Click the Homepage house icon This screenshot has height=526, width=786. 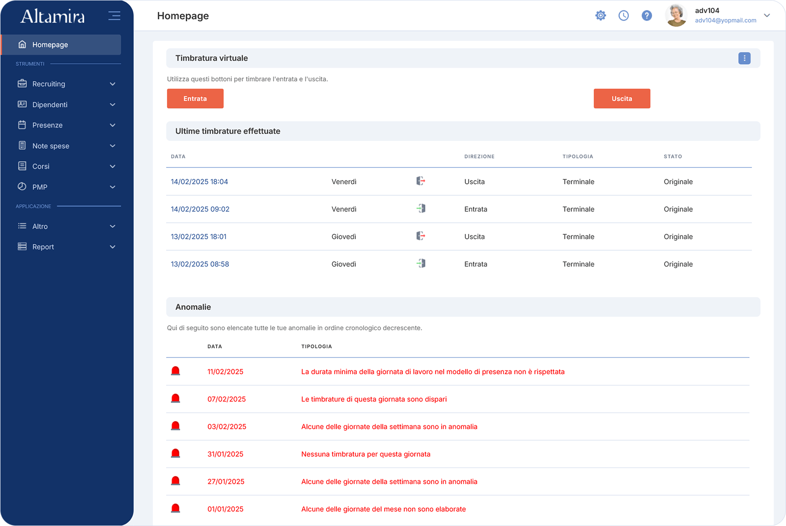[22, 44]
